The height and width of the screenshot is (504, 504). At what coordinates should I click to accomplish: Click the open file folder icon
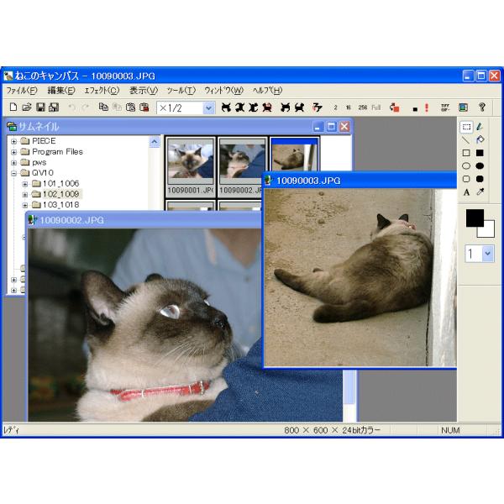click(x=27, y=108)
